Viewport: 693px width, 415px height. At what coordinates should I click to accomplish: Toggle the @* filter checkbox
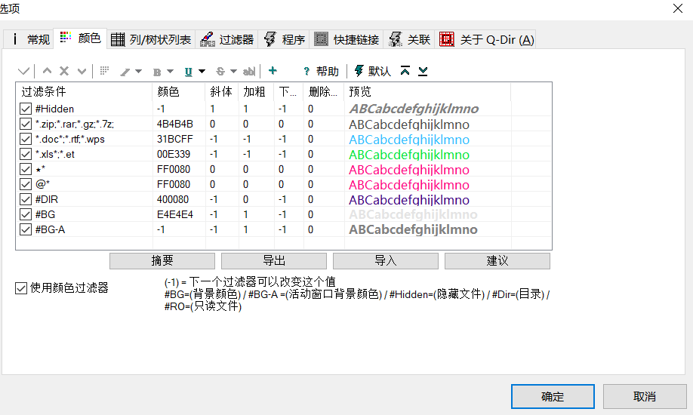pyautogui.click(x=26, y=184)
